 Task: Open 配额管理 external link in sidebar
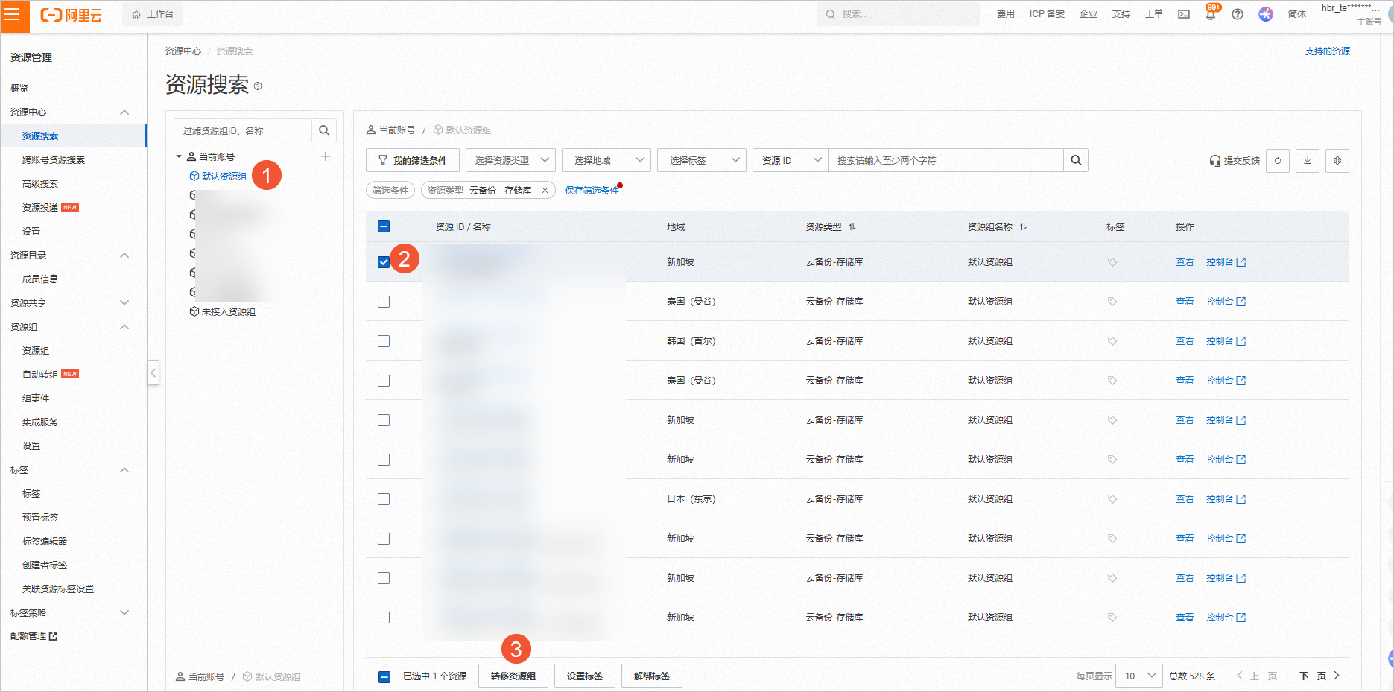[34, 636]
